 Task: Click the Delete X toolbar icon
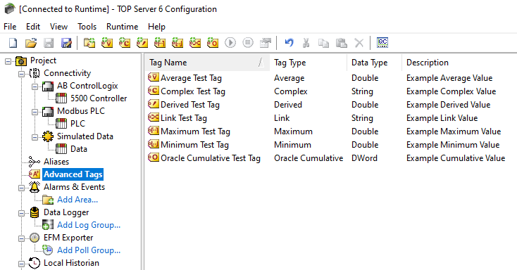(359, 43)
